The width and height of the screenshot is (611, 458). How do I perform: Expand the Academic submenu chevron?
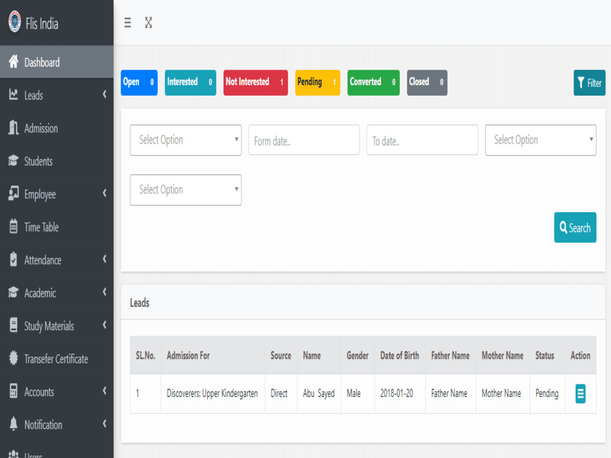coord(104,292)
